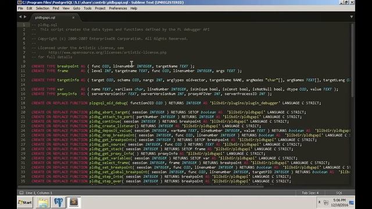Click function name pldbg_set_global_breakpoint

click(x=119, y=172)
